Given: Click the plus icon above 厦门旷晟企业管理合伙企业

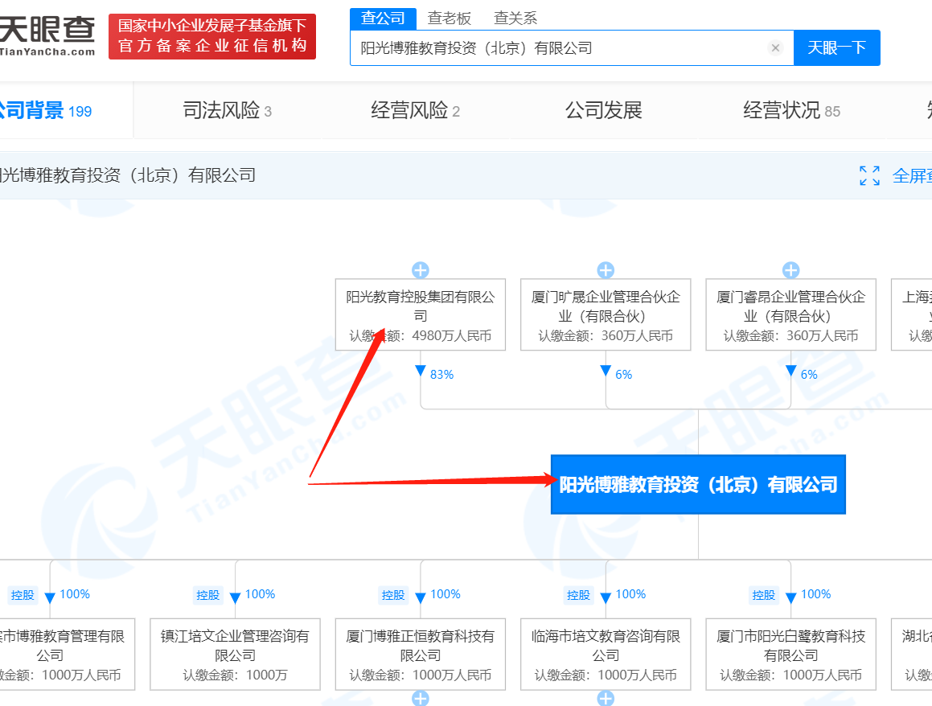Looking at the screenshot, I should 605,270.
